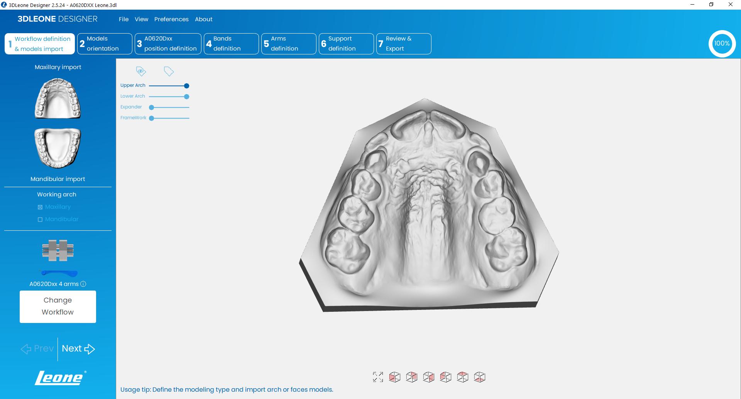Go to step 3 A0620Dxx position definition
The image size is (741, 399).
(x=168, y=44)
